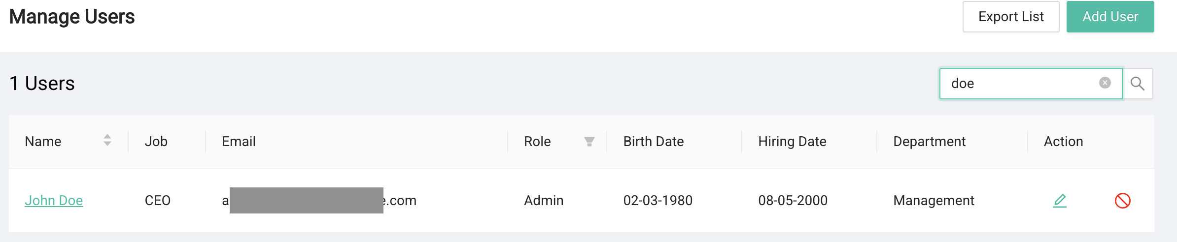Select the Birth Date column header

[653, 142]
